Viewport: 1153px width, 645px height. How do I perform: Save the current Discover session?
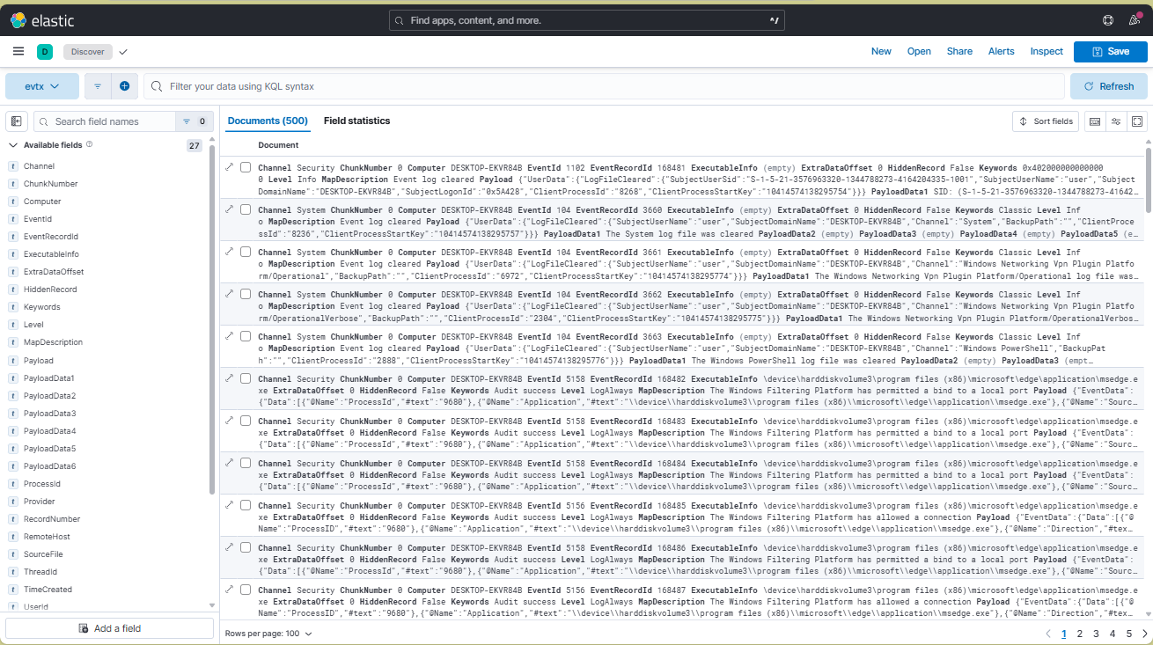pyautogui.click(x=1110, y=51)
